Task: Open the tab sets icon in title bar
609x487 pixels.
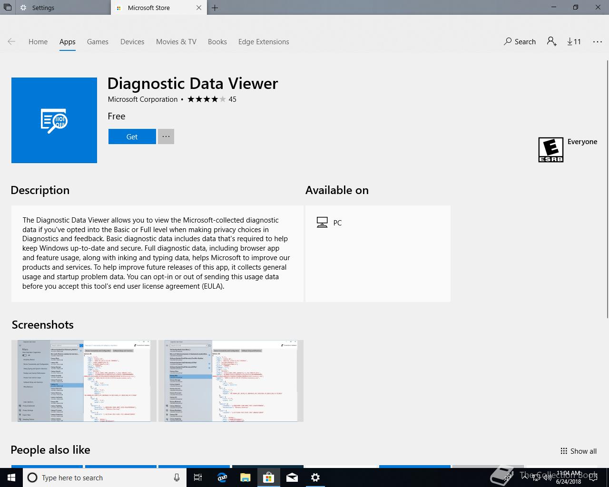Action: (x=7, y=8)
